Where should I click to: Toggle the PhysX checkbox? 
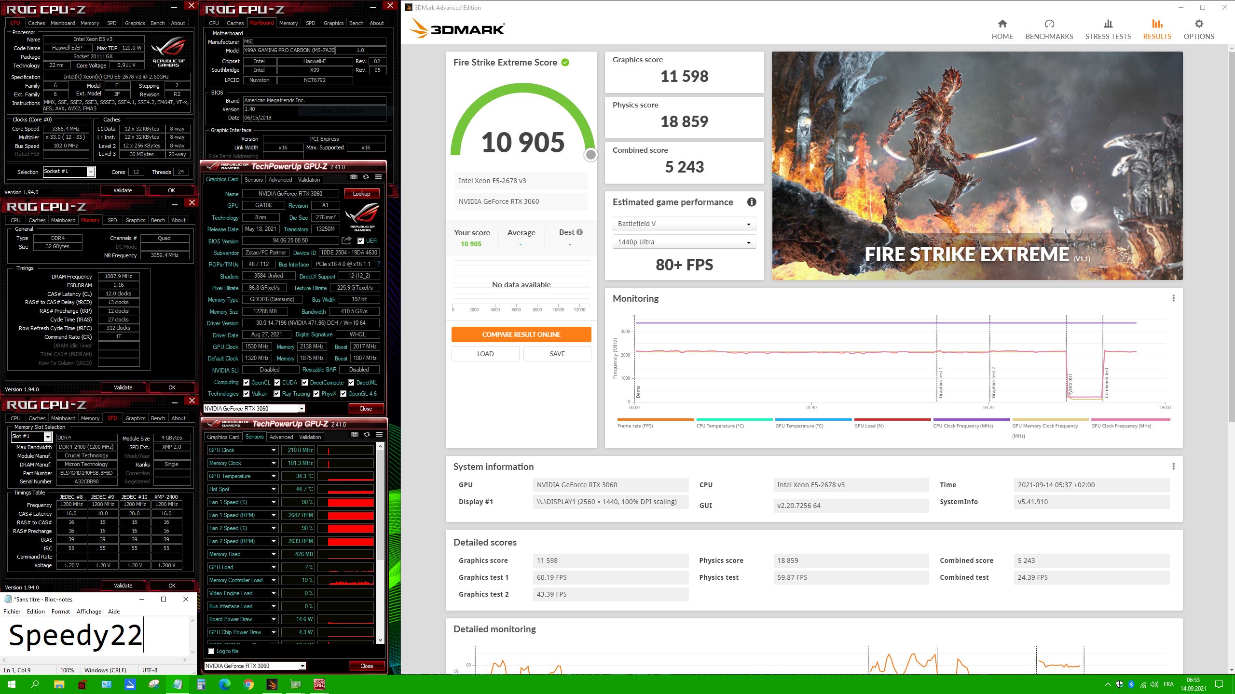coord(316,394)
